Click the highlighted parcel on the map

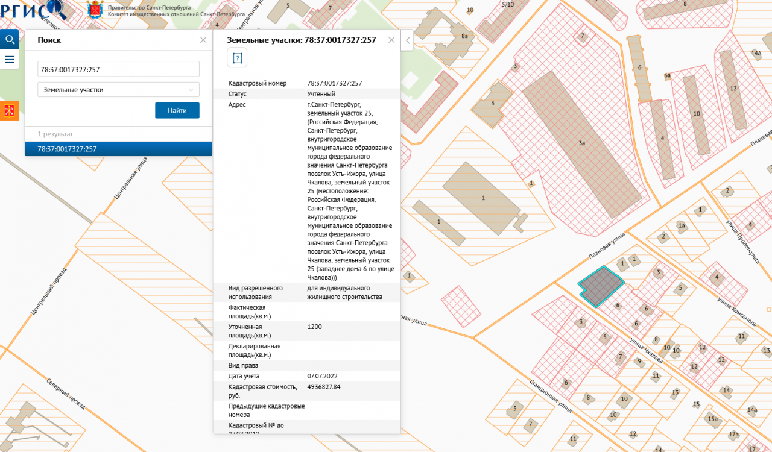[600, 287]
